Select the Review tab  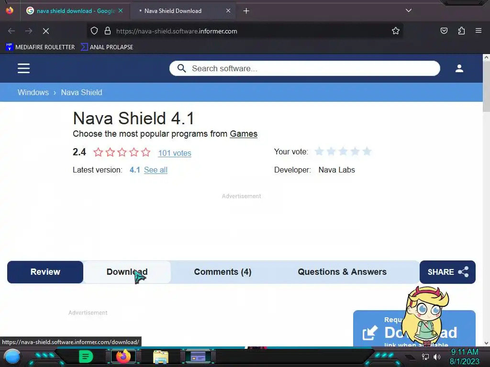pos(45,272)
